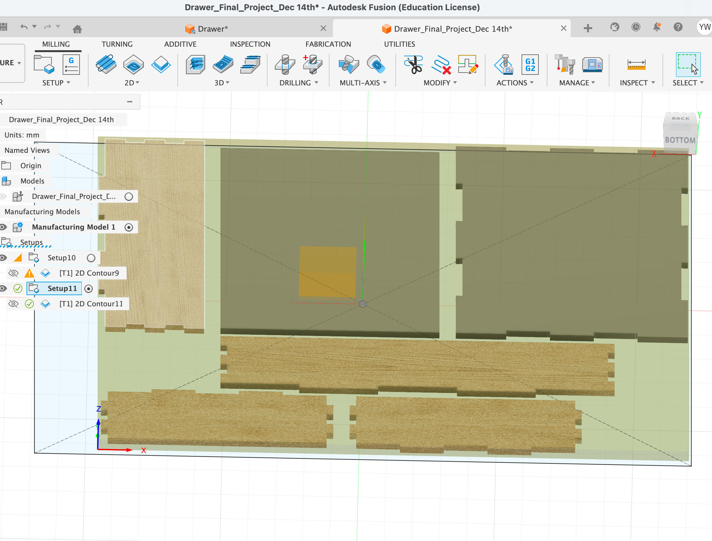
Task: Select the Drill tool icon
Action: pyautogui.click(x=285, y=64)
